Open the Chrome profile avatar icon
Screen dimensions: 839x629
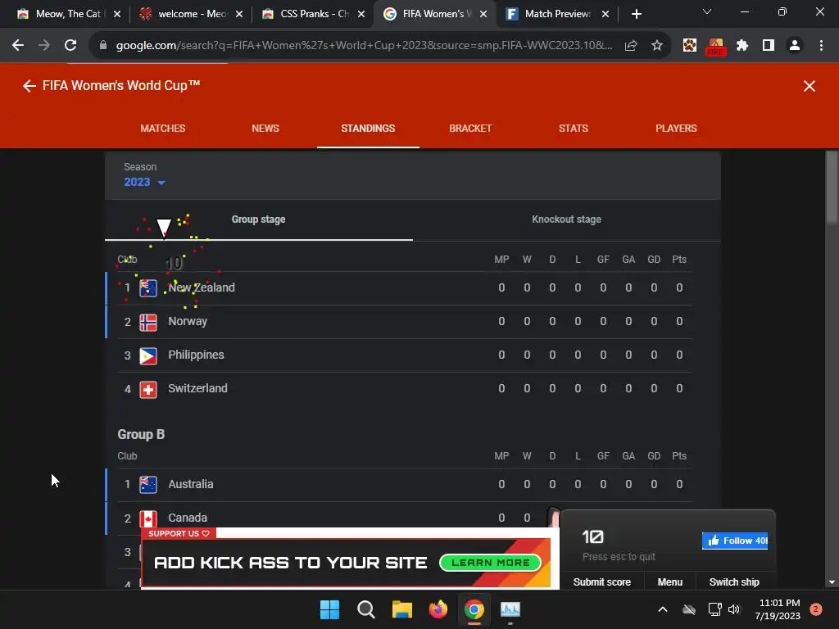pyautogui.click(x=795, y=46)
